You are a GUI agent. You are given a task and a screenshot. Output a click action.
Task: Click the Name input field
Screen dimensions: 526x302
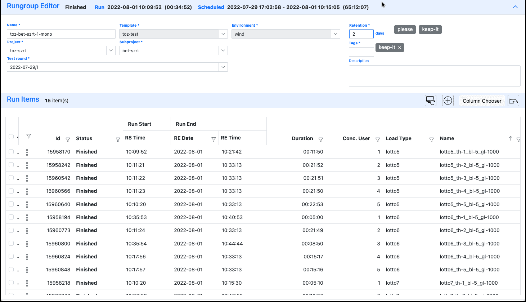coord(61,34)
